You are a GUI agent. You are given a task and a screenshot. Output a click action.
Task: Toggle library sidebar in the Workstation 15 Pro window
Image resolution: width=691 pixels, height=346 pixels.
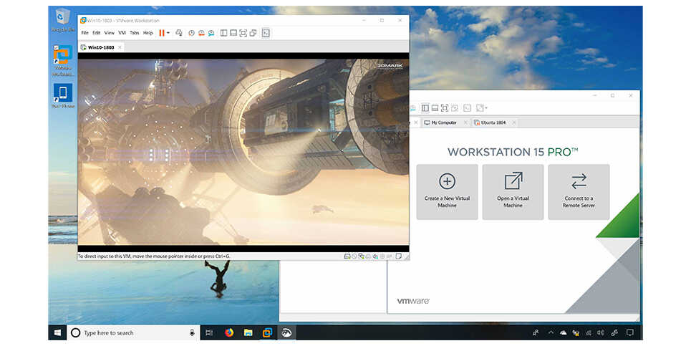(x=425, y=108)
